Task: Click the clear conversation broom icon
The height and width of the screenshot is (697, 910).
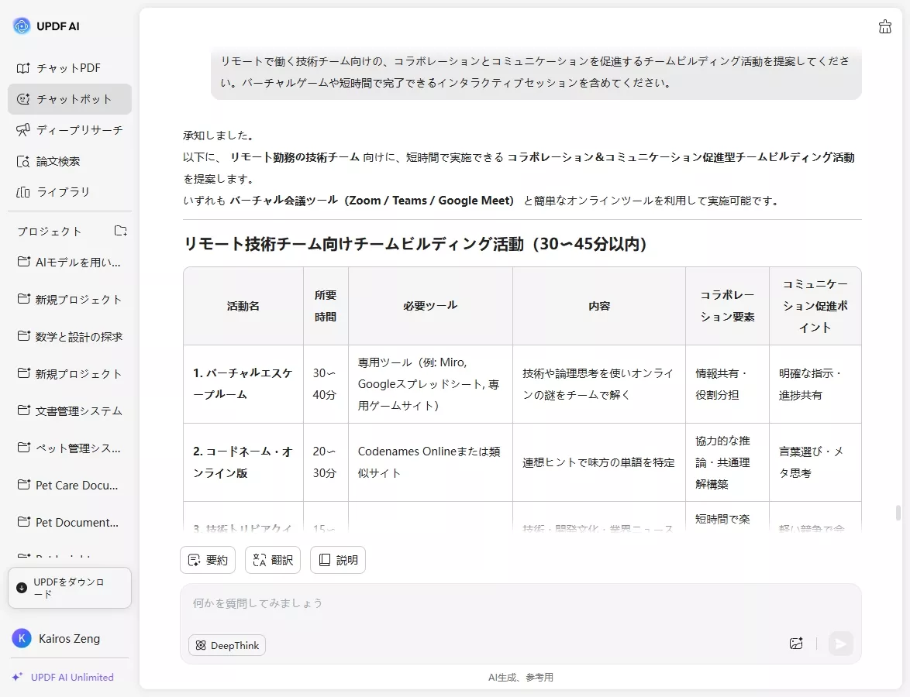Action: [x=884, y=26]
